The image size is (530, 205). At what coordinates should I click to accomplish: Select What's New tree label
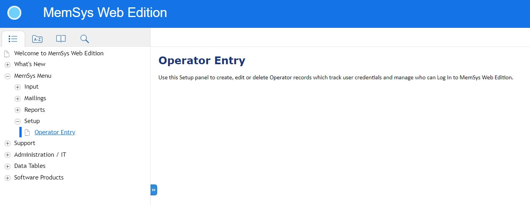point(30,64)
